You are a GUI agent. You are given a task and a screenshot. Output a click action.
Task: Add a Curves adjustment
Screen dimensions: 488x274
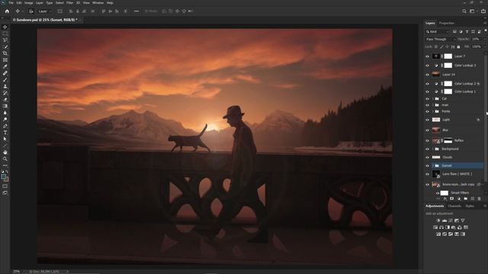[x=451, y=220]
